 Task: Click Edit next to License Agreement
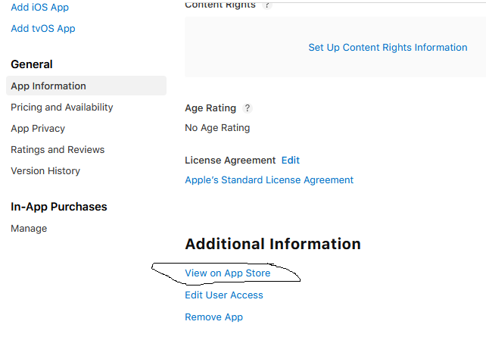(291, 161)
